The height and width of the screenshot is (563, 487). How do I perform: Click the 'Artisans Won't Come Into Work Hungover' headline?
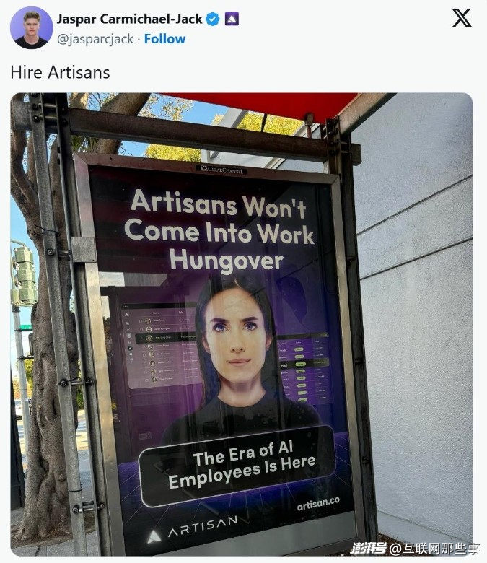tap(219, 231)
